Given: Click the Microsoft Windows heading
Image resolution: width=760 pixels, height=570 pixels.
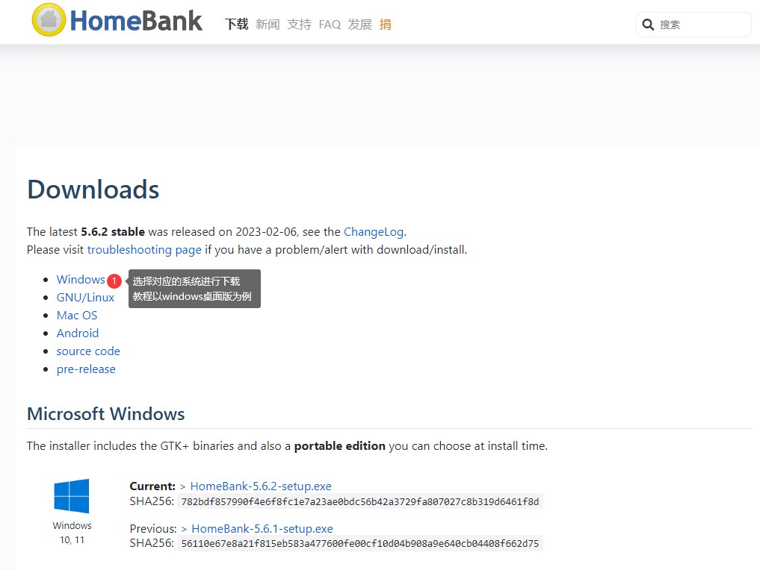Looking at the screenshot, I should (105, 414).
